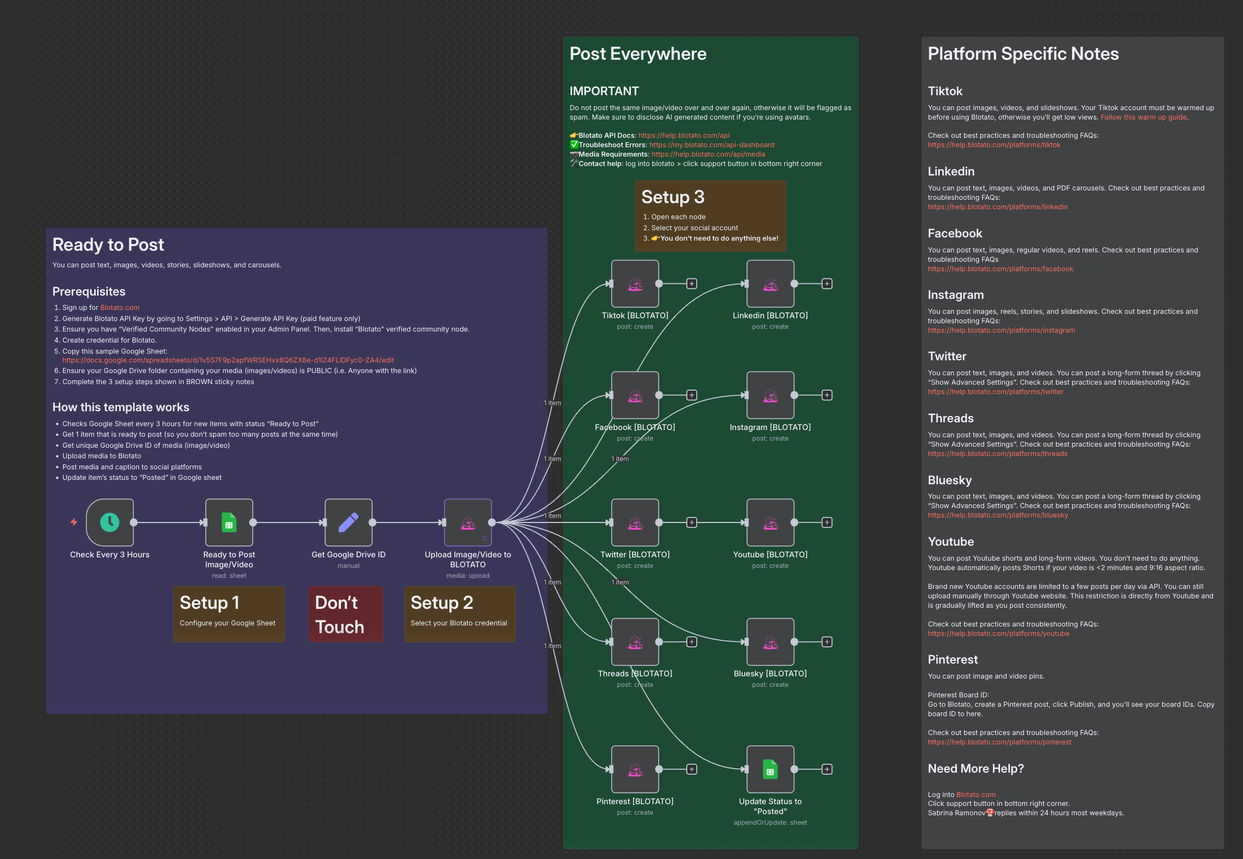Open the Blotato API Docs help link

[683, 136]
